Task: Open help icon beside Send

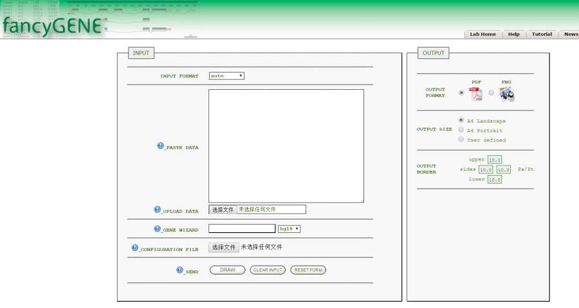Action: click(179, 270)
